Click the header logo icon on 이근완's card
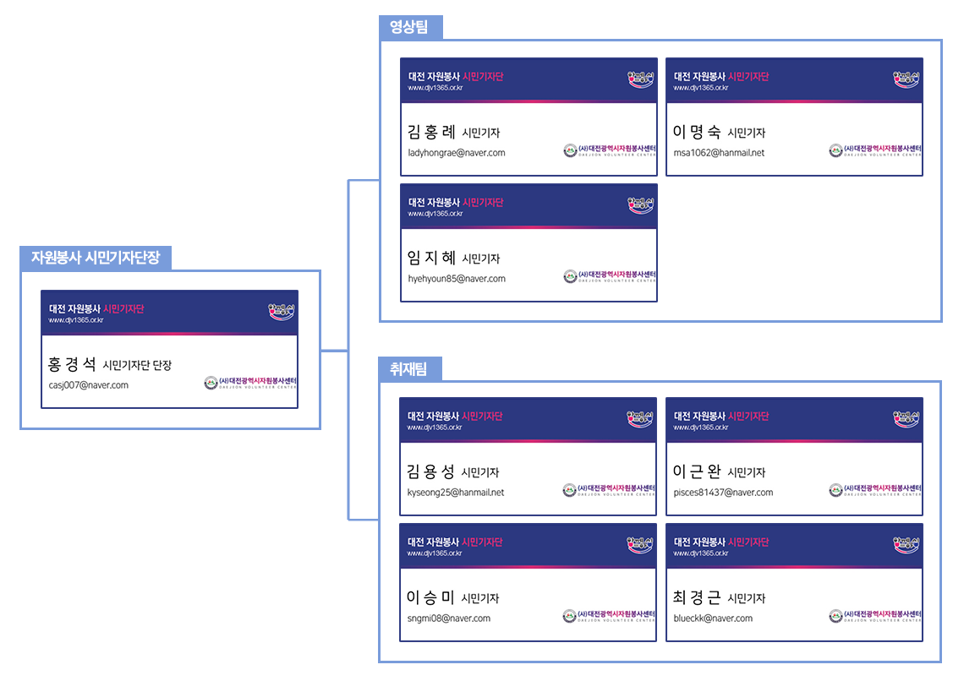 click(x=906, y=419)
